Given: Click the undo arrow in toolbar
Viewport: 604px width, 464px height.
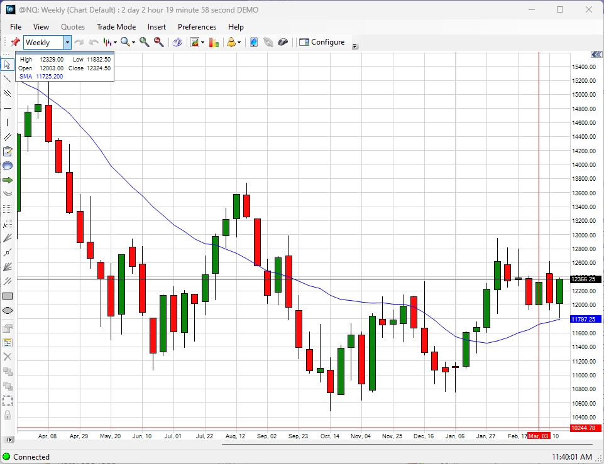Looking at the screenshot, I should click(x=94, y=42).
